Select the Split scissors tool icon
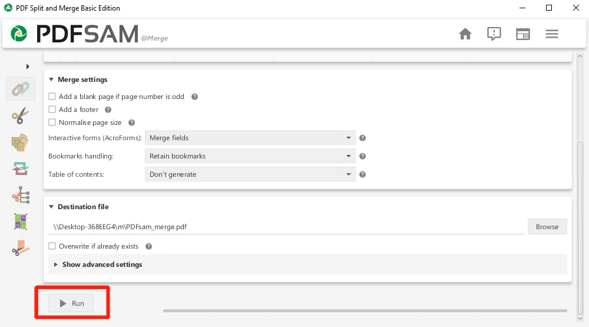Image resolution: width=589 pixels, height=327 pixels. tap(20, 115)
